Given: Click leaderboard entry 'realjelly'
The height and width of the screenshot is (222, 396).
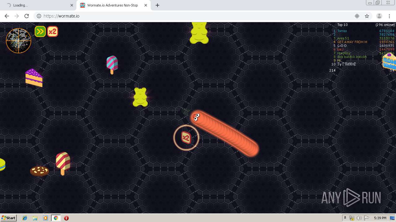Looking at the screenshot, I should (x=344, y=53).
